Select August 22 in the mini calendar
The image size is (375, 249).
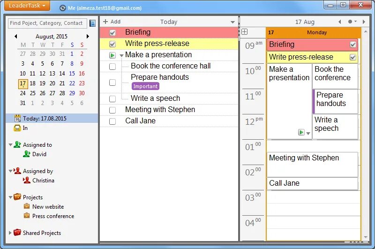click(x=72, y=83)
